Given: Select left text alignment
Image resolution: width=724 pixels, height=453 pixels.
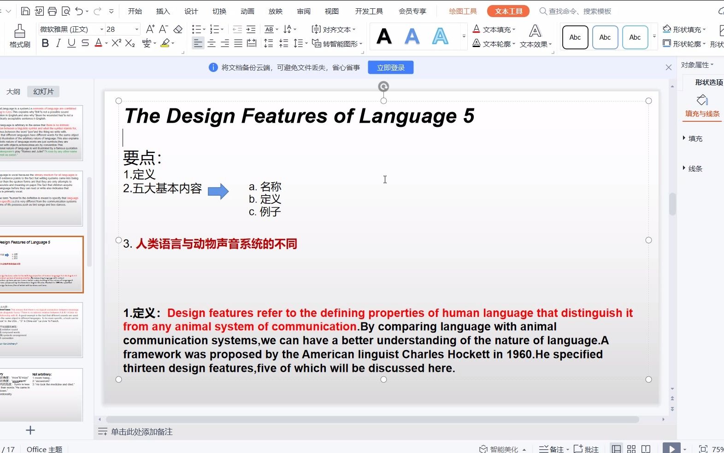Looking at the screenshot, I should (x=198, y=43).
